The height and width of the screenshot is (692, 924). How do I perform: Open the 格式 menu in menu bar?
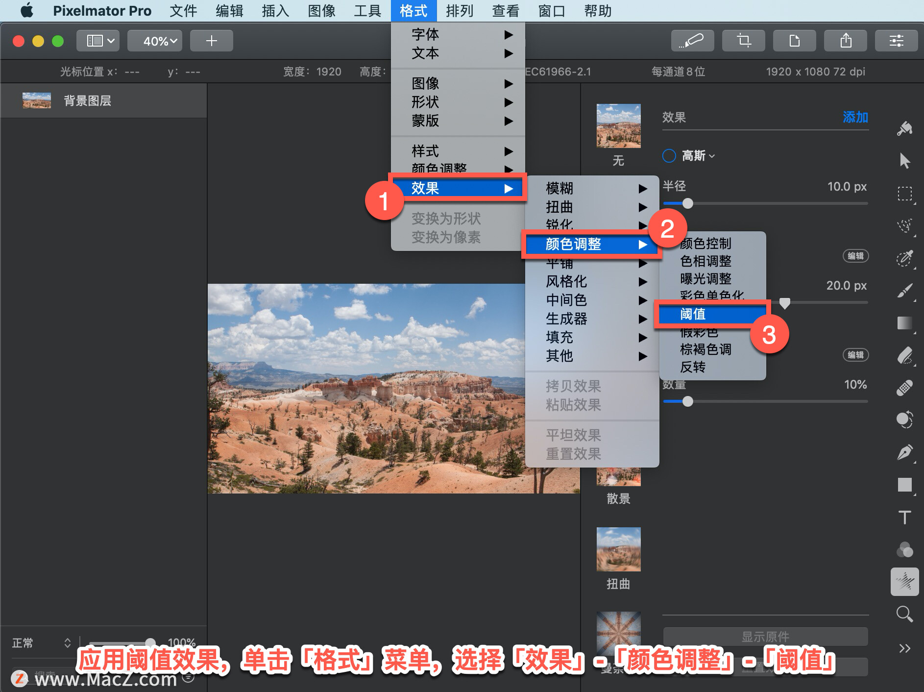coord(413,11)
